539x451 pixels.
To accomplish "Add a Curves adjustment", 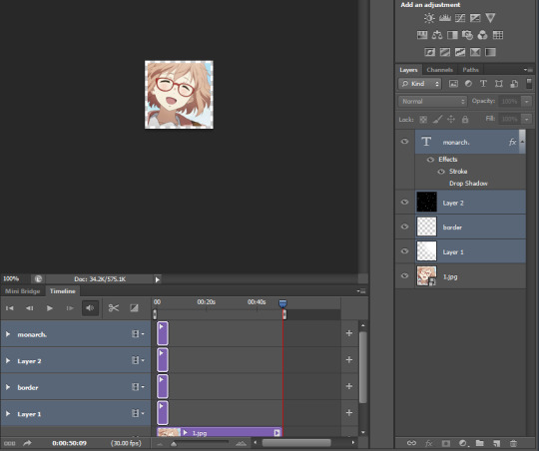I will pos(460,18).
